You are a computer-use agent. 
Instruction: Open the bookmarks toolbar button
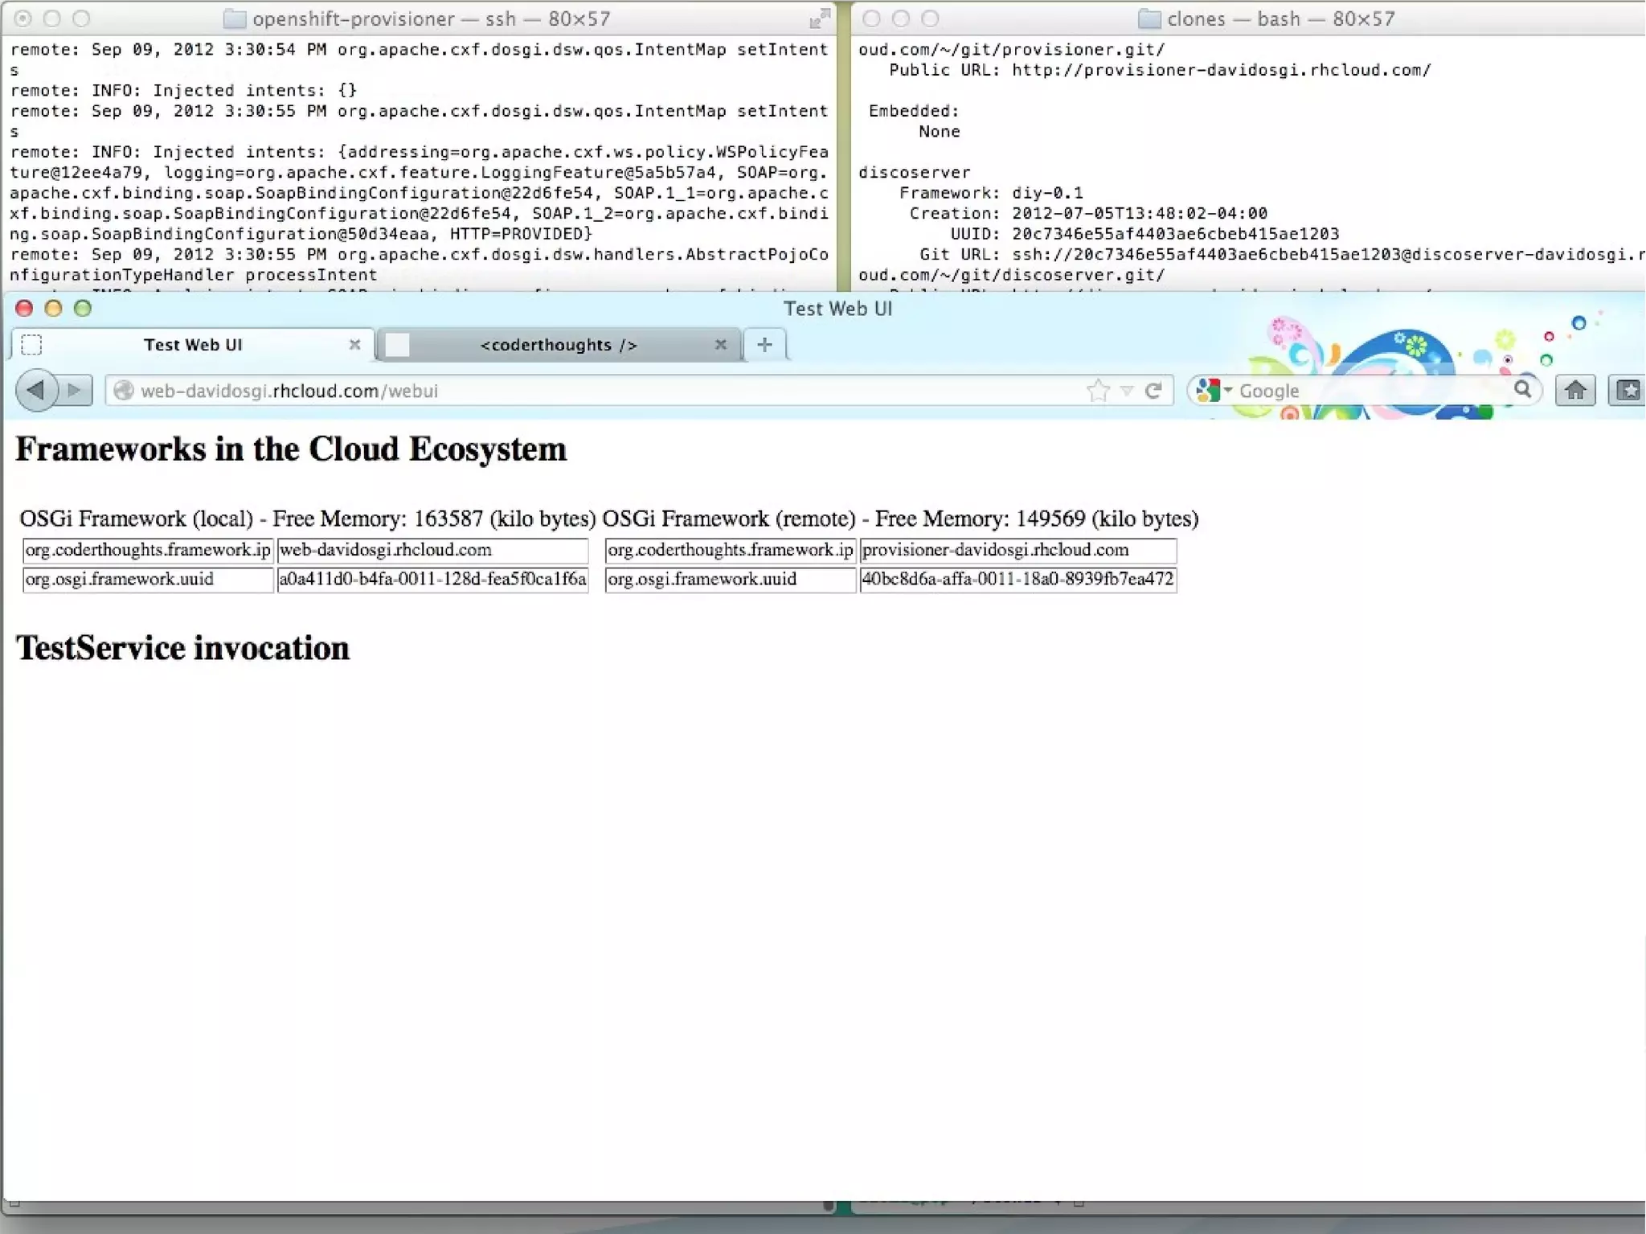pyautogui.click(x=1628, y=391)
